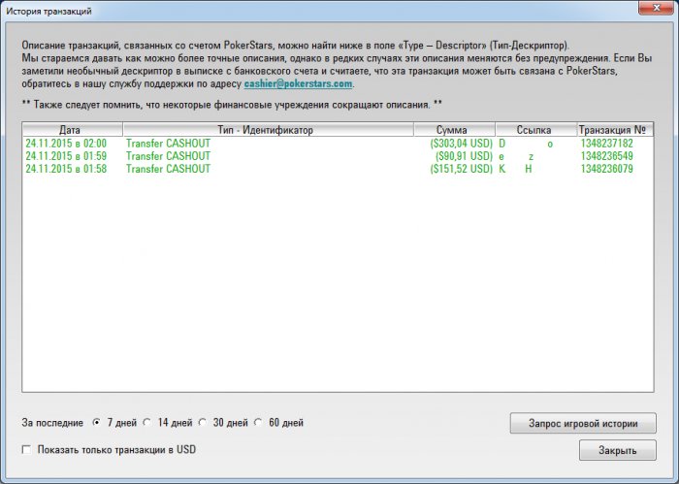The height and width of the screenshot is (484, 679).
Task: Sort by the Сумма column header
Action: [x=454, y=130]
